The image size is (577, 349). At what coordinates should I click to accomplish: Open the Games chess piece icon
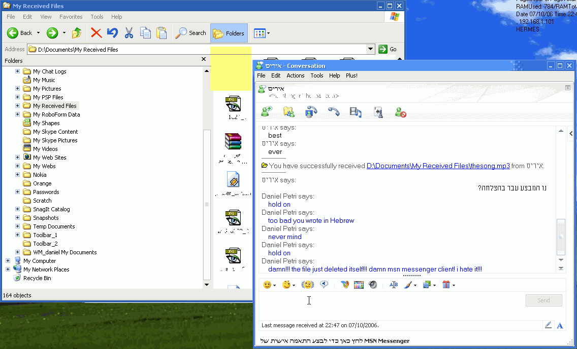pos(378,111)
